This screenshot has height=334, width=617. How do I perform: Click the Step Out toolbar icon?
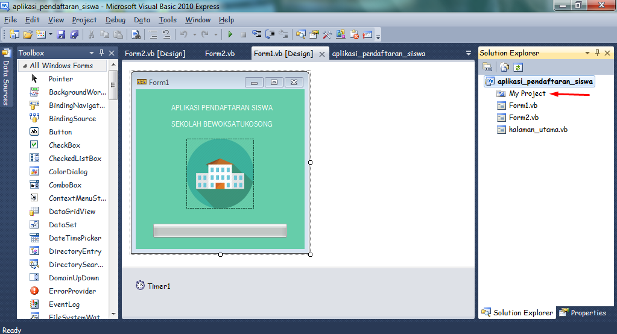pyautogui.click(x=283, y=34)
